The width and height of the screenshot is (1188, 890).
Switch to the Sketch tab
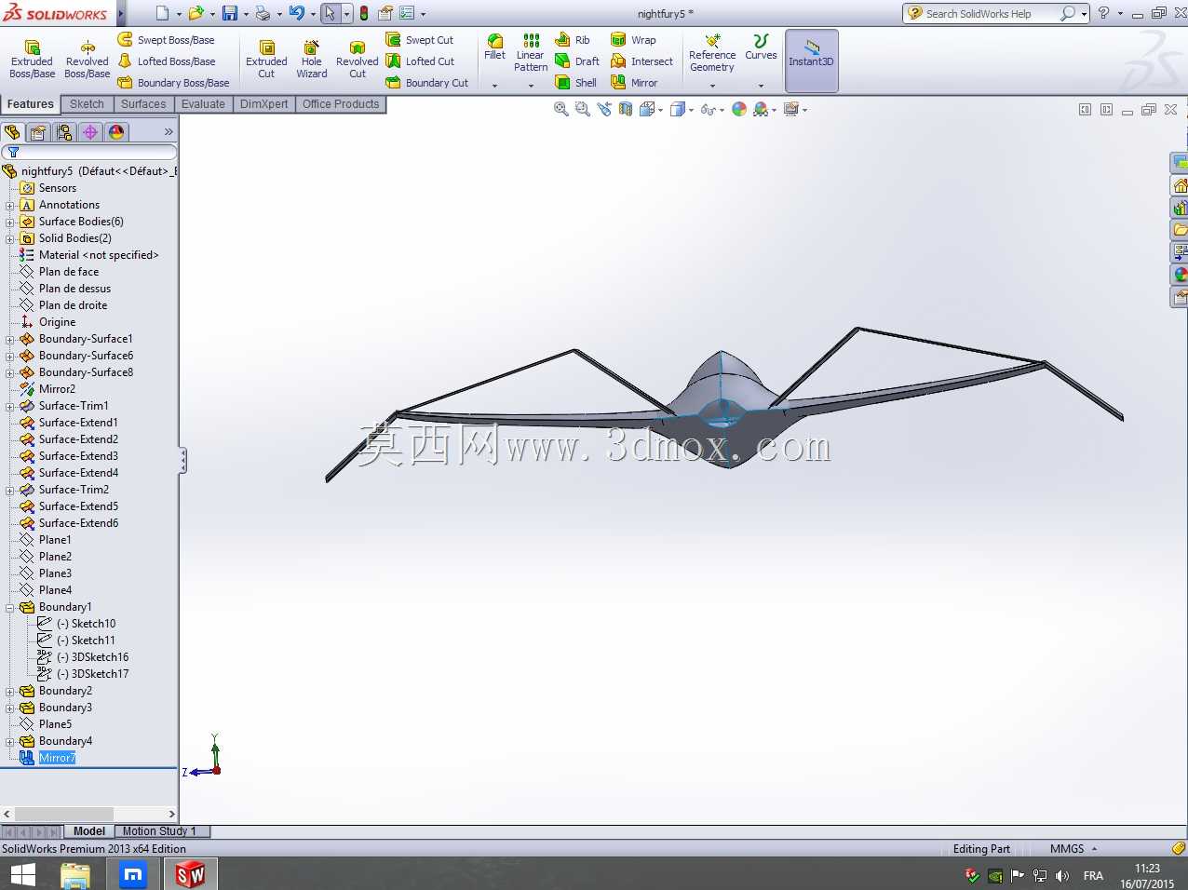pos(87,104)
